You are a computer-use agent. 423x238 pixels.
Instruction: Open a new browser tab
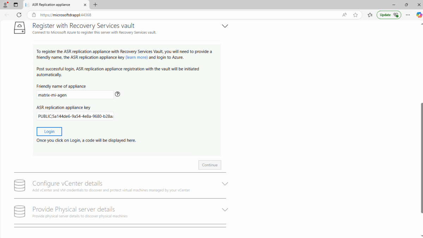click(x=95, y=5)
